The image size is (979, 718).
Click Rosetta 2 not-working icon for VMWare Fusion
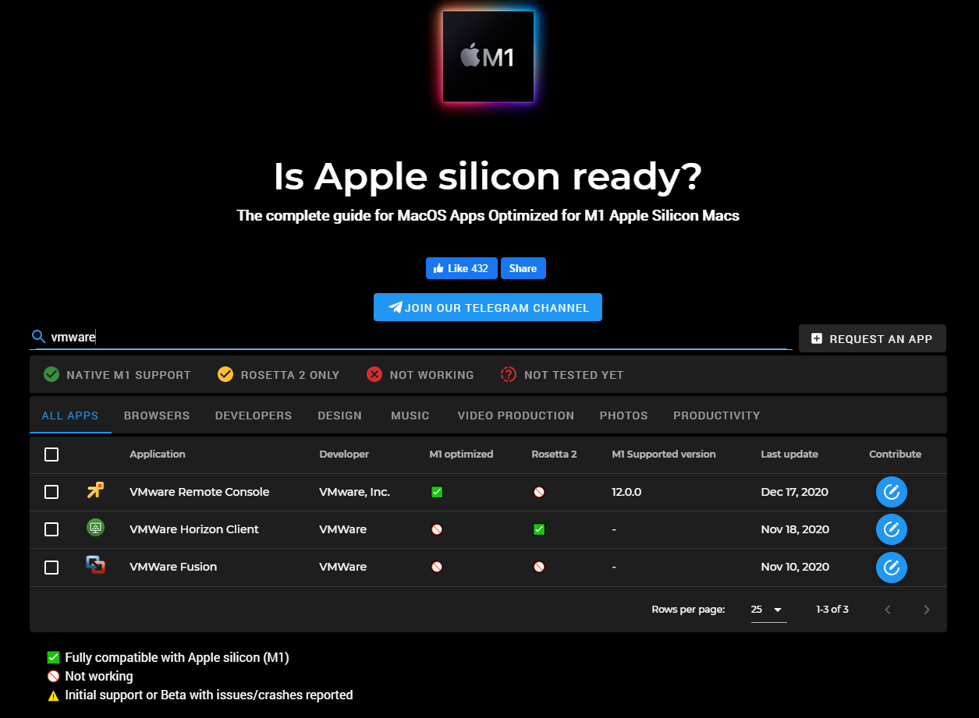coord(539,567)
